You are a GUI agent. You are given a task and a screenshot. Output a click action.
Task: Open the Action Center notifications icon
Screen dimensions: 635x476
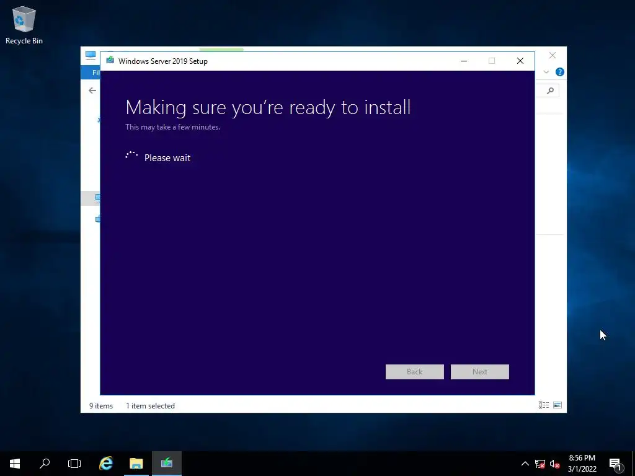point(615,464)
